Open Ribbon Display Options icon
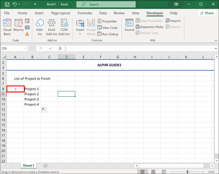219x174 pixels. 176,4
